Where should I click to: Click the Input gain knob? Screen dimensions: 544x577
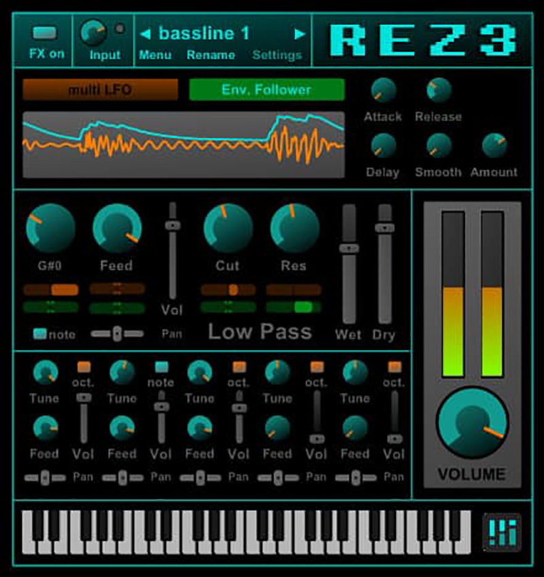95,31
